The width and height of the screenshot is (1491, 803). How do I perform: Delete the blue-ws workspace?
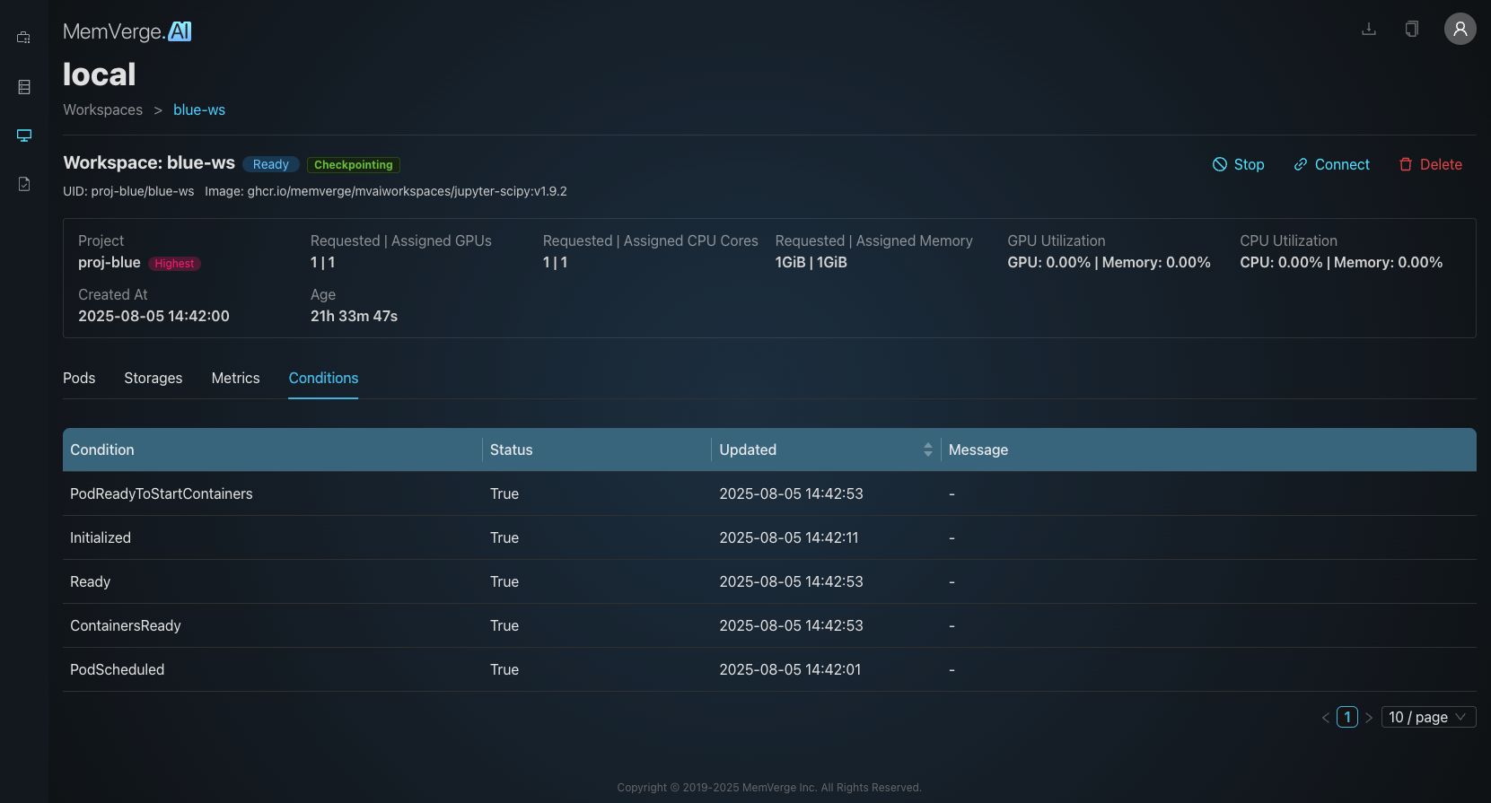1430,164
